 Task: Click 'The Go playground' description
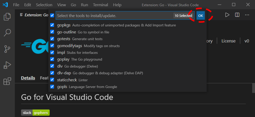[x=87, y=60]
